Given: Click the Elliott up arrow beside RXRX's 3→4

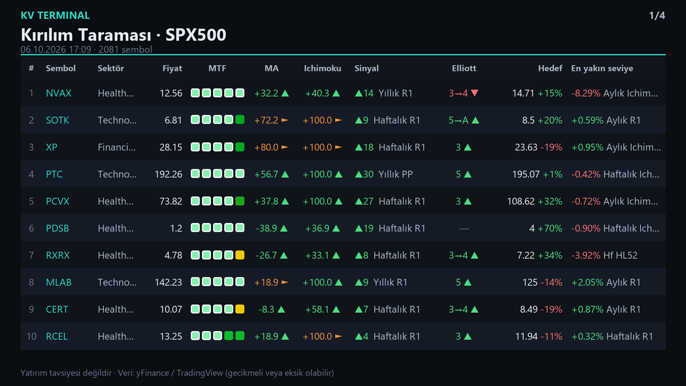Looking at the screenshot, I should (475, 256).
